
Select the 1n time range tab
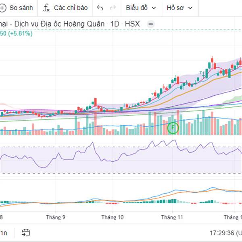click(4, 233)
